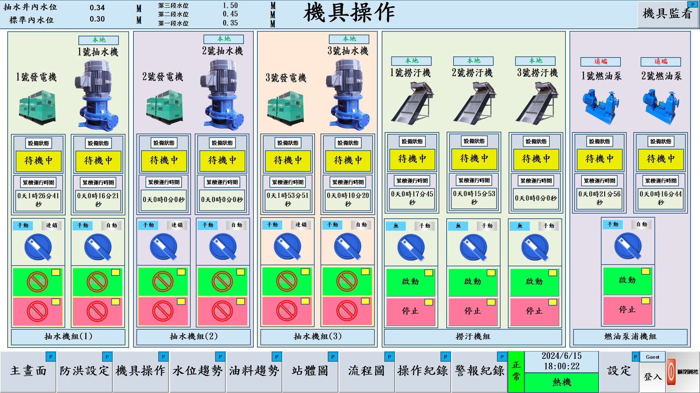
Task: Click the 燃油泵浦機組 group label
Action: tap(630, 337)
